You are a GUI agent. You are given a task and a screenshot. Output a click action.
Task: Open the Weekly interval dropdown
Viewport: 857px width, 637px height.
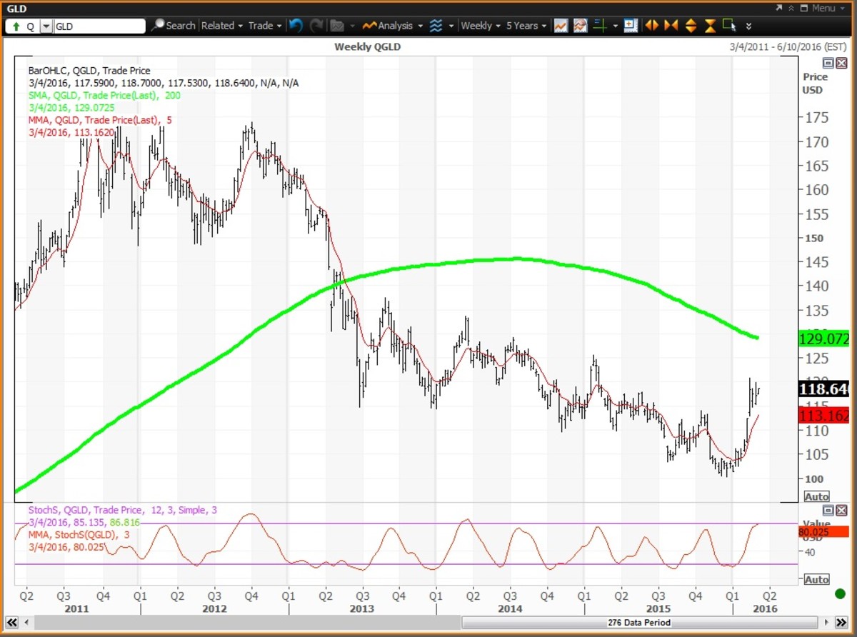point(480,26)
